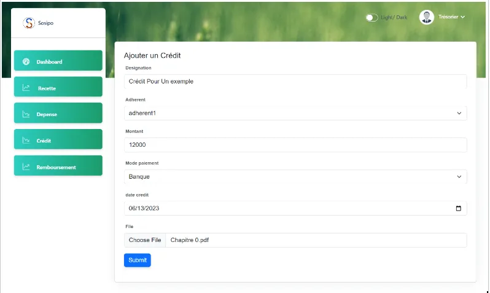Viewport: 490px width, 293px height.
Task: Click the Montant field label
Action: [134, 131]
